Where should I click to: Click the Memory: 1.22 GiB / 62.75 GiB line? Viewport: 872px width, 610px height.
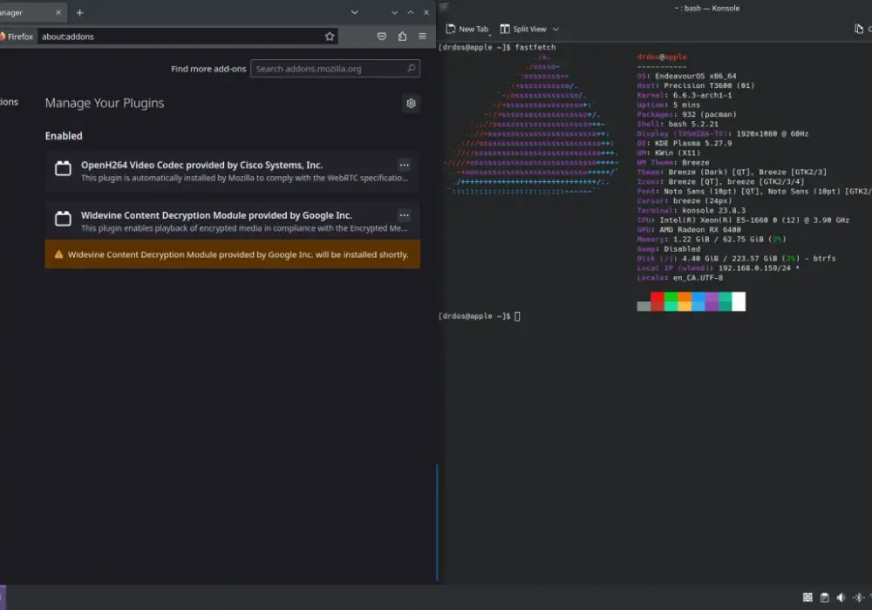point(712,240)
